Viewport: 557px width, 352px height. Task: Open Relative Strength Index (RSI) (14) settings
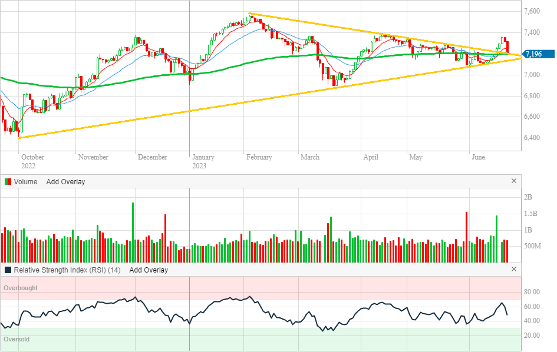(x=67, y=270)
